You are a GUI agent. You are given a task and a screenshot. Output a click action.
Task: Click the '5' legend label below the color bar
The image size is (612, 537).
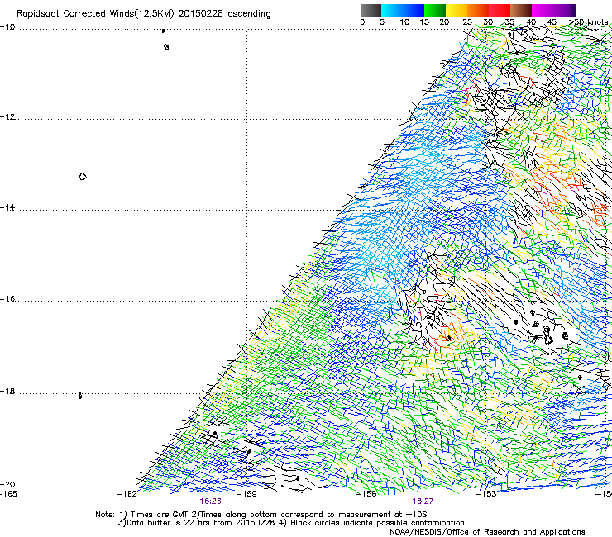pos(382,22)
